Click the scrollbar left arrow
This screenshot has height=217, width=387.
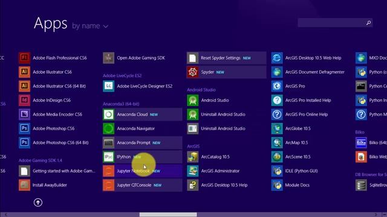(x=6, y=215)
